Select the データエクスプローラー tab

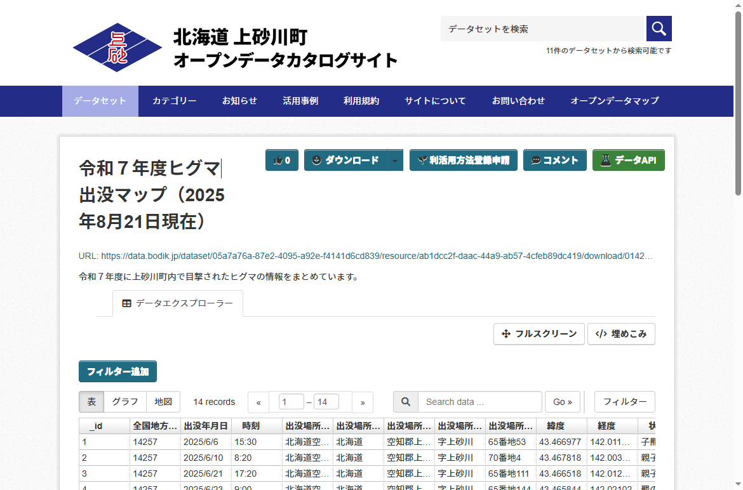[x=178, y=303]
